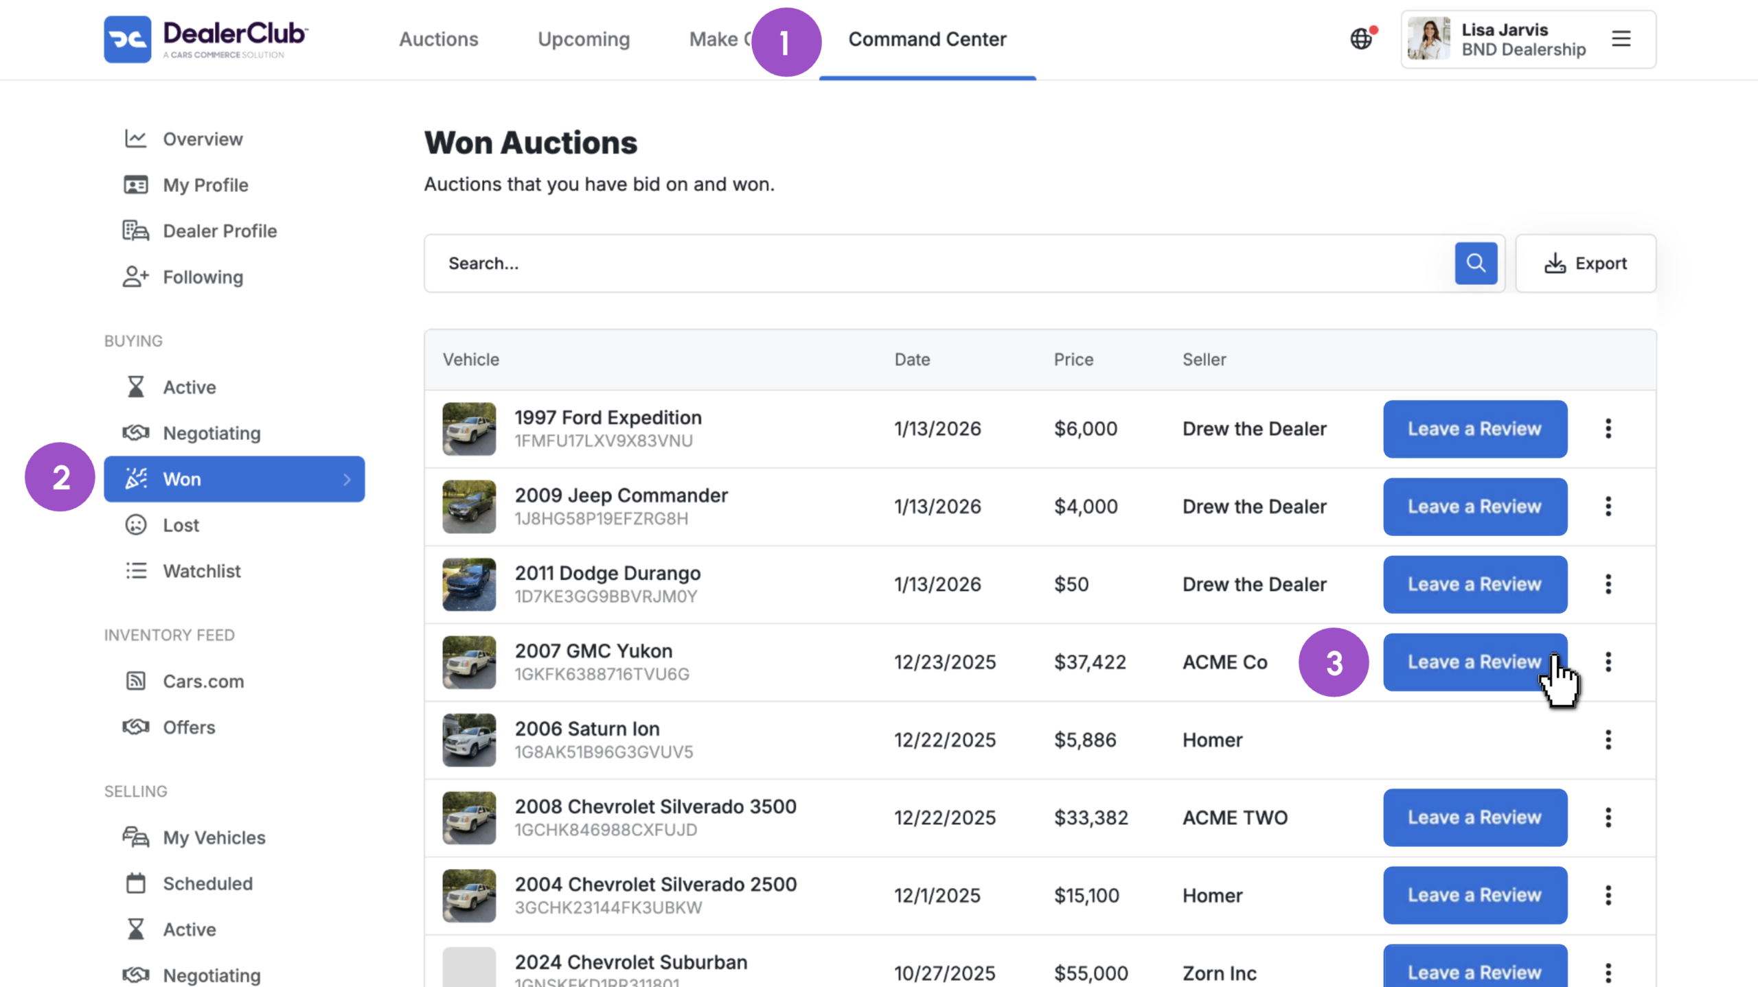Leave a Review for 2009 Jeep Commander

pos(1475,507)
